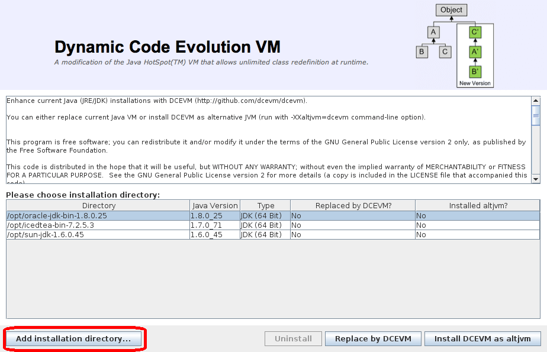Click the 1.6.0_45 Java version cell

[x=215, y=234]
